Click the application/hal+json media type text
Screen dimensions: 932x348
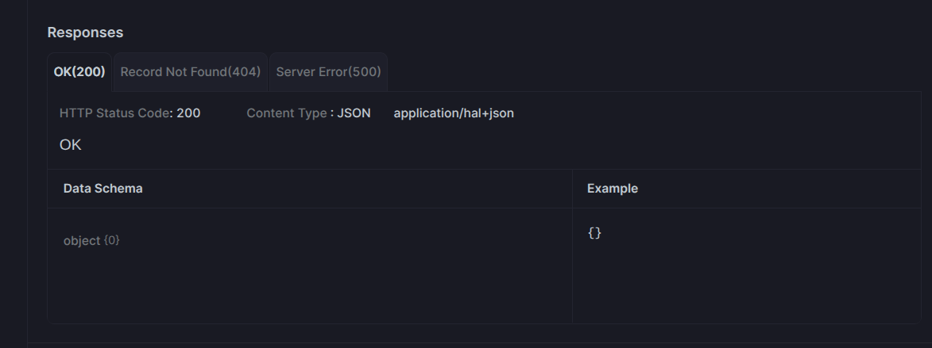(x=454, y=113)
